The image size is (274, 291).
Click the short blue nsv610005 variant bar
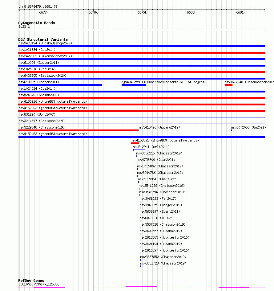coord(60,85)
